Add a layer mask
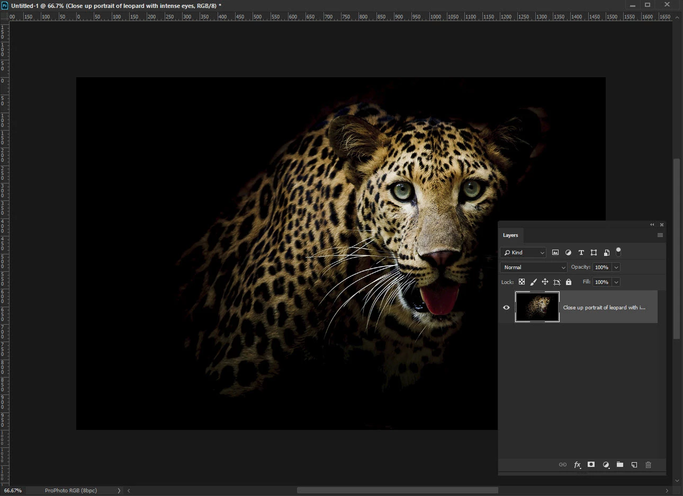 [591, 465]
